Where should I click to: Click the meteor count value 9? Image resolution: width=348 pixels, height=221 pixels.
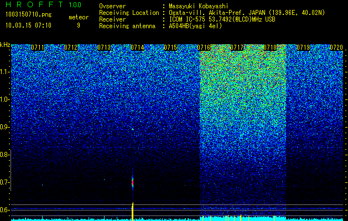[79, 25]
